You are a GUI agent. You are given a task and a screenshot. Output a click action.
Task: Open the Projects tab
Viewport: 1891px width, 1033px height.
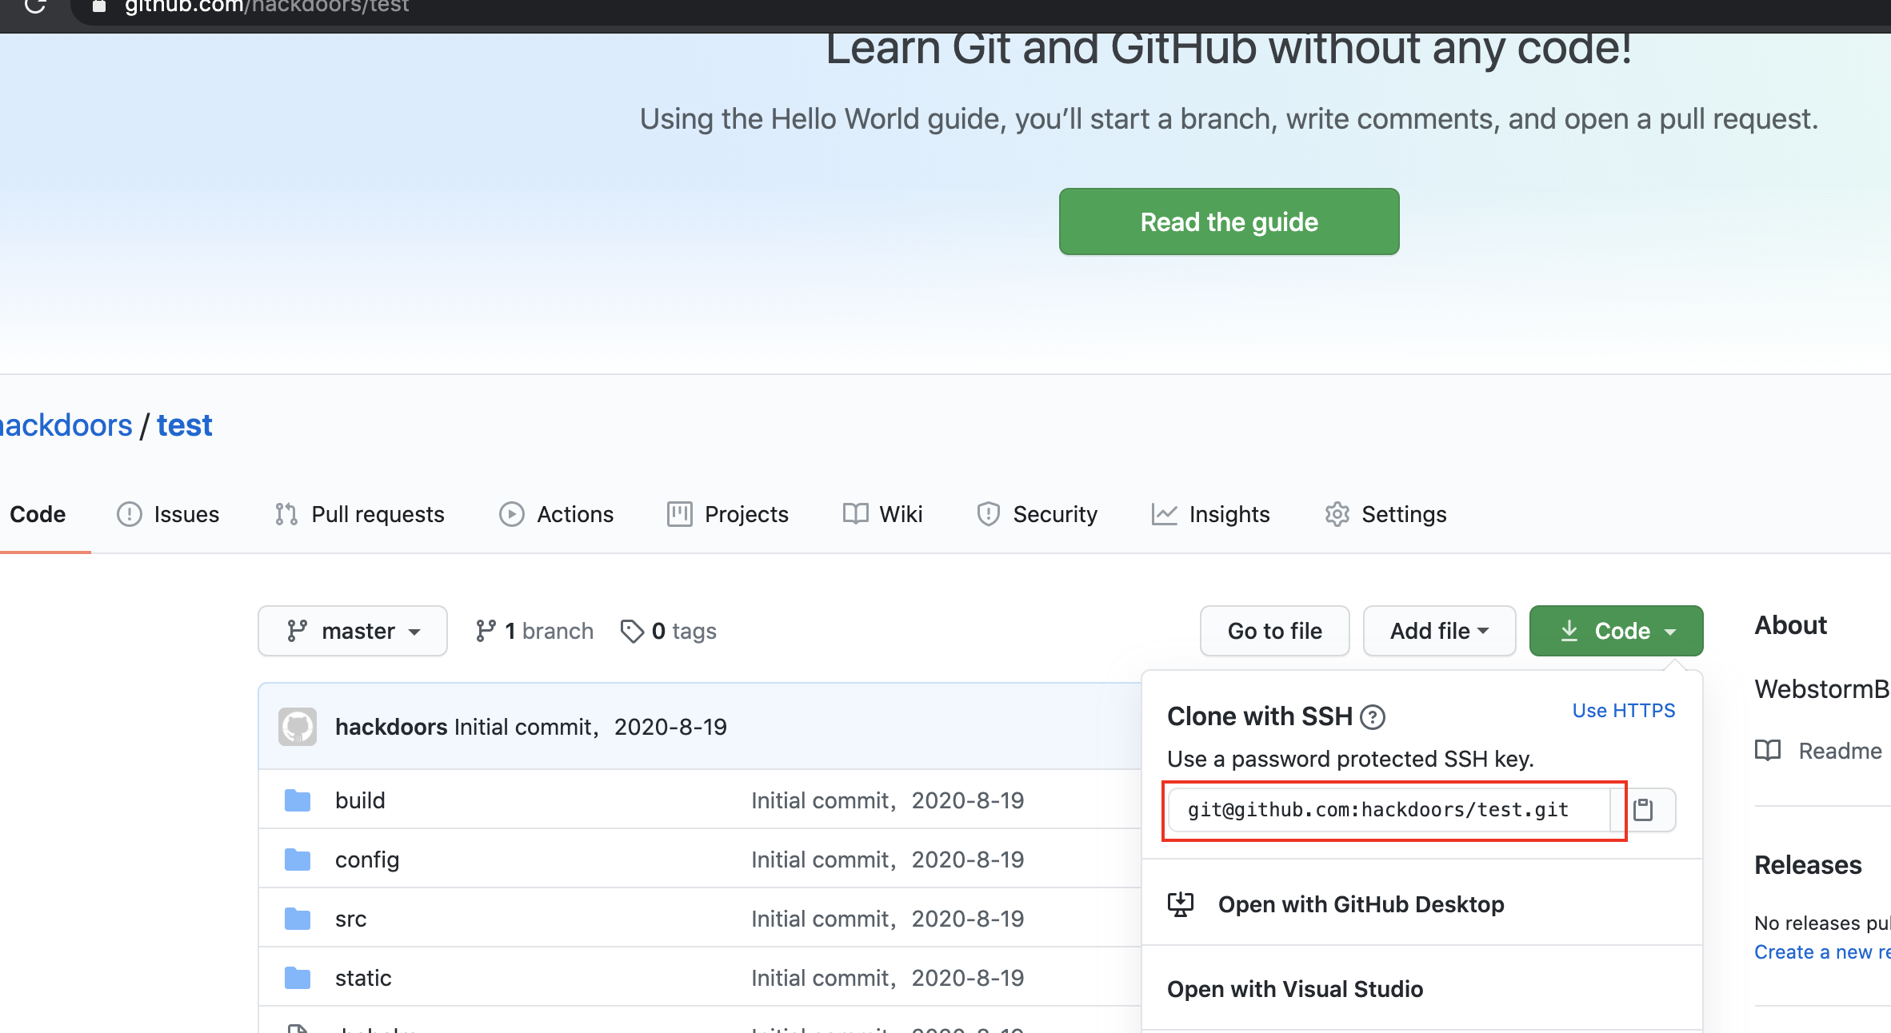728,514
